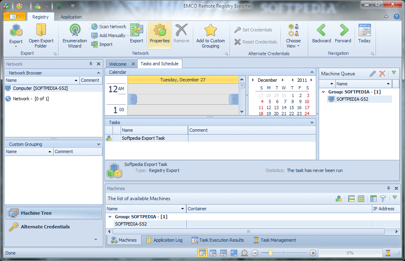Choose Add Manually in Network group
405x261 pixels.
(x=108, y=35)
